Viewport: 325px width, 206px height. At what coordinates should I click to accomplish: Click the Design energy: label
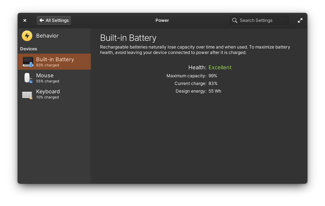click(191, 91)
